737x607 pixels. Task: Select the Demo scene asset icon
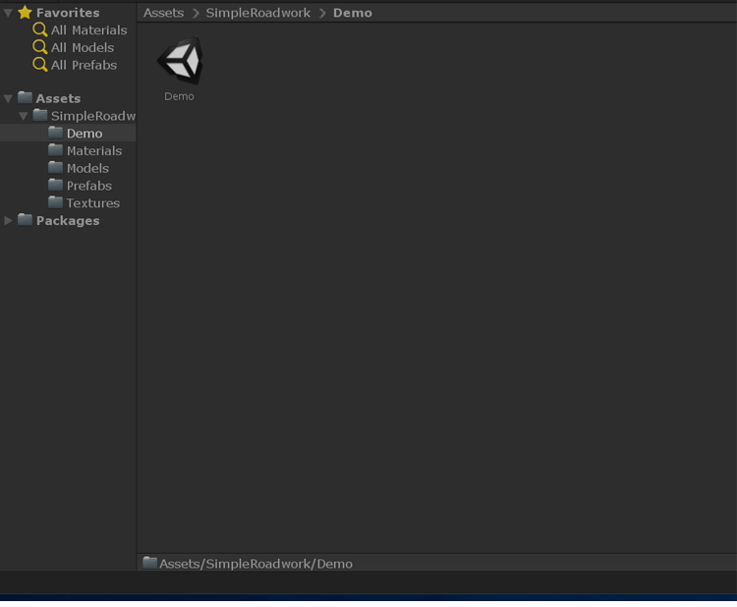(x=181, y=61)
